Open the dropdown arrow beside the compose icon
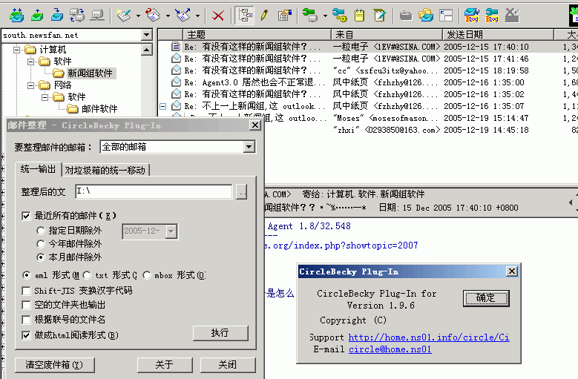The height and width of the screenshot is (379, 578). tap(138, 16)
